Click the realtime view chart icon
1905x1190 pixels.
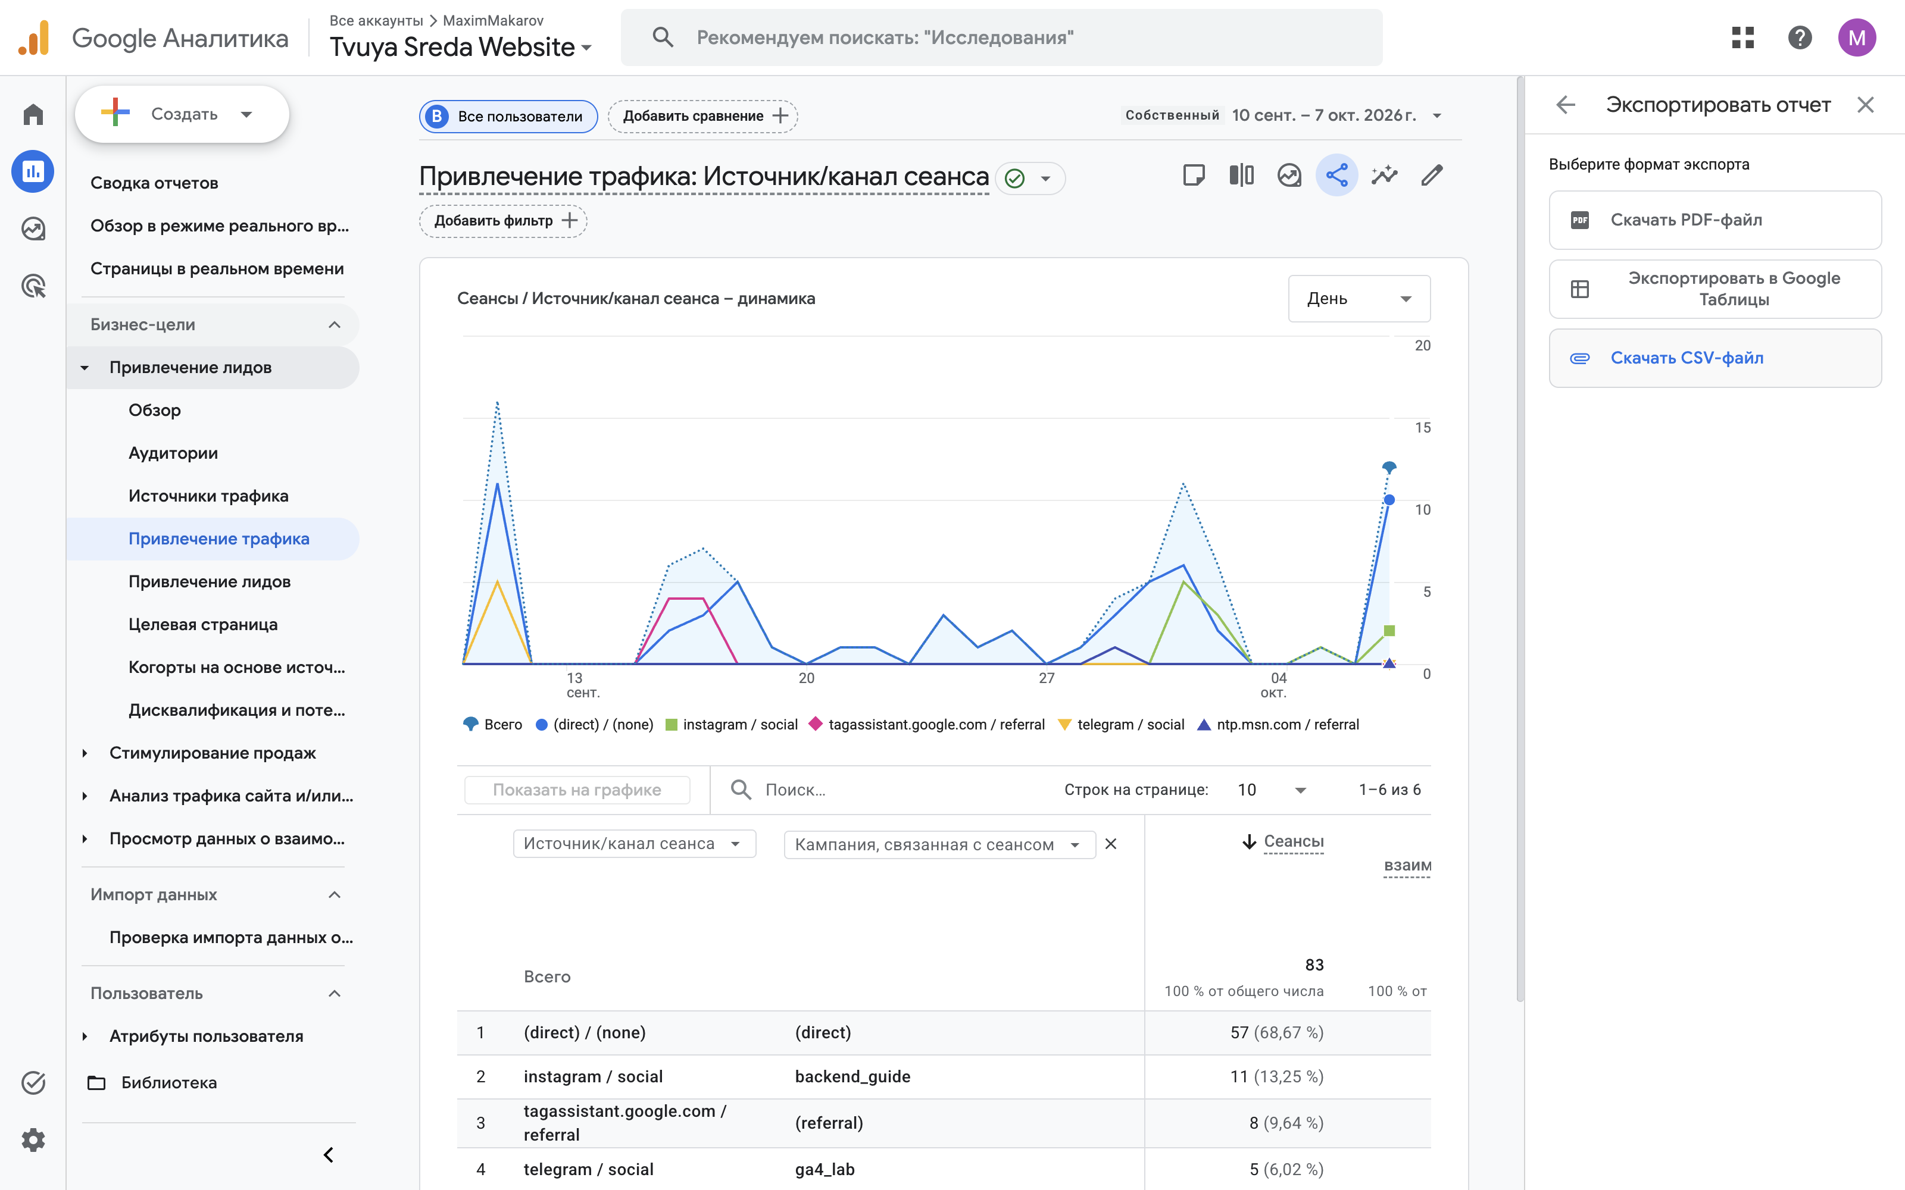point(1289,175)
